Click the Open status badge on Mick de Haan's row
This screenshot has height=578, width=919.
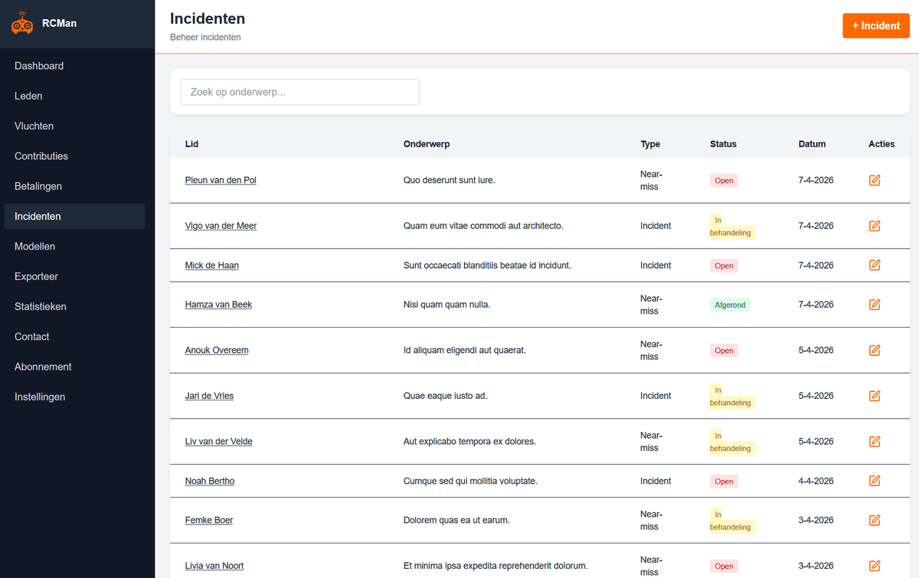pyautogui.click(x=724, y=265)
